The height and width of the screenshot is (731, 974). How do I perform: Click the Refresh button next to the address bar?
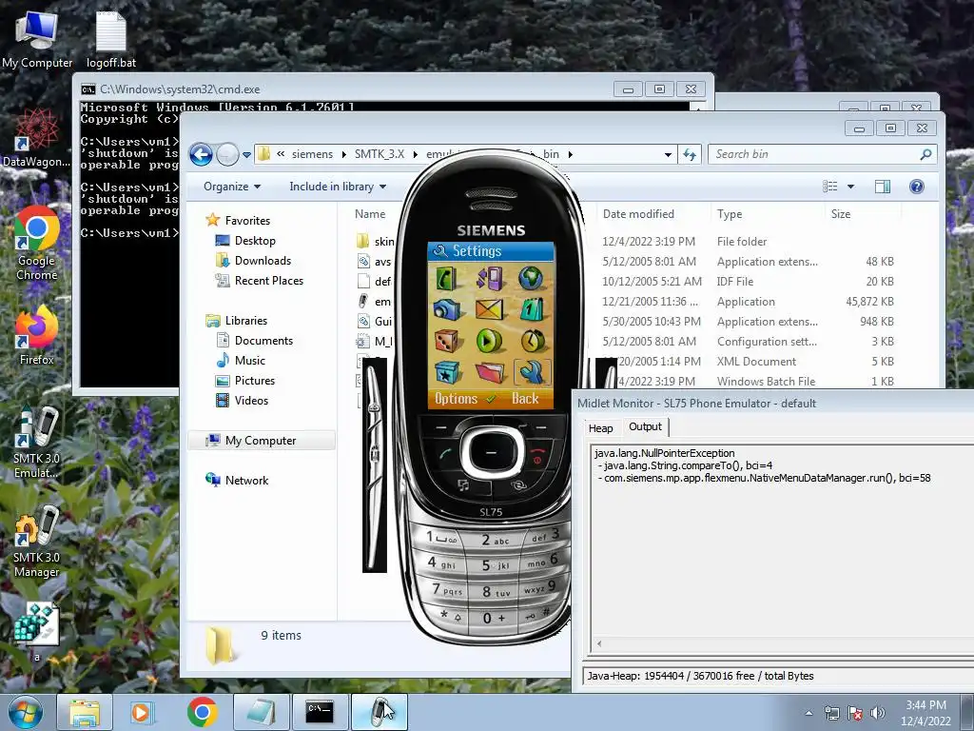(x=690, y=155)
